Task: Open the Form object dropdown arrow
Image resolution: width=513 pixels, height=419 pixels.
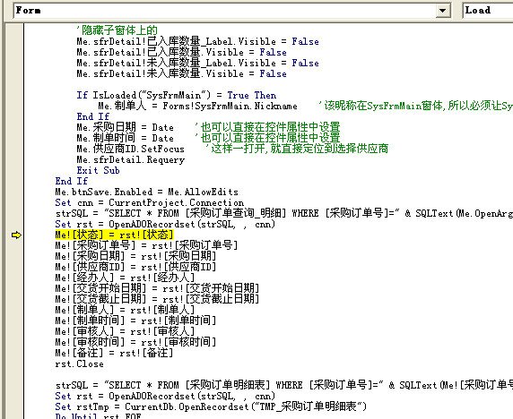Action: 442,11
